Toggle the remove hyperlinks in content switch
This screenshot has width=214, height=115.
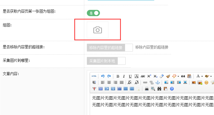click(x=110, y=48)
